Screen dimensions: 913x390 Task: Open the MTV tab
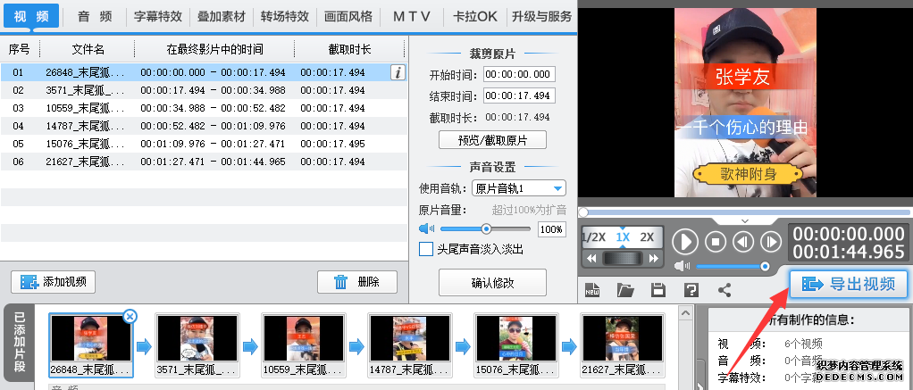click(412, 16)
